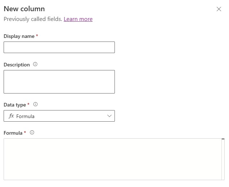Click the Formula field label

click(13, 133)
